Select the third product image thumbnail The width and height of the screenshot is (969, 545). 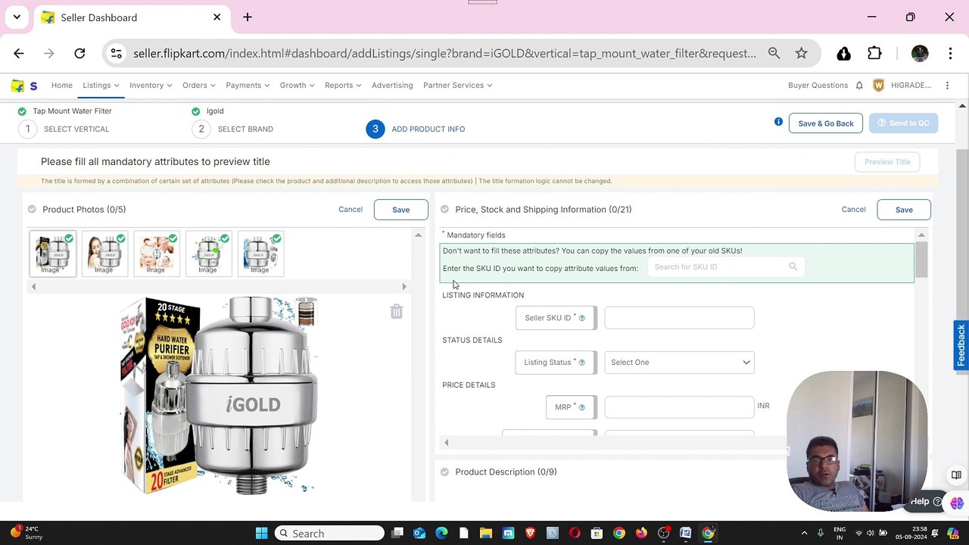(156, 254)
